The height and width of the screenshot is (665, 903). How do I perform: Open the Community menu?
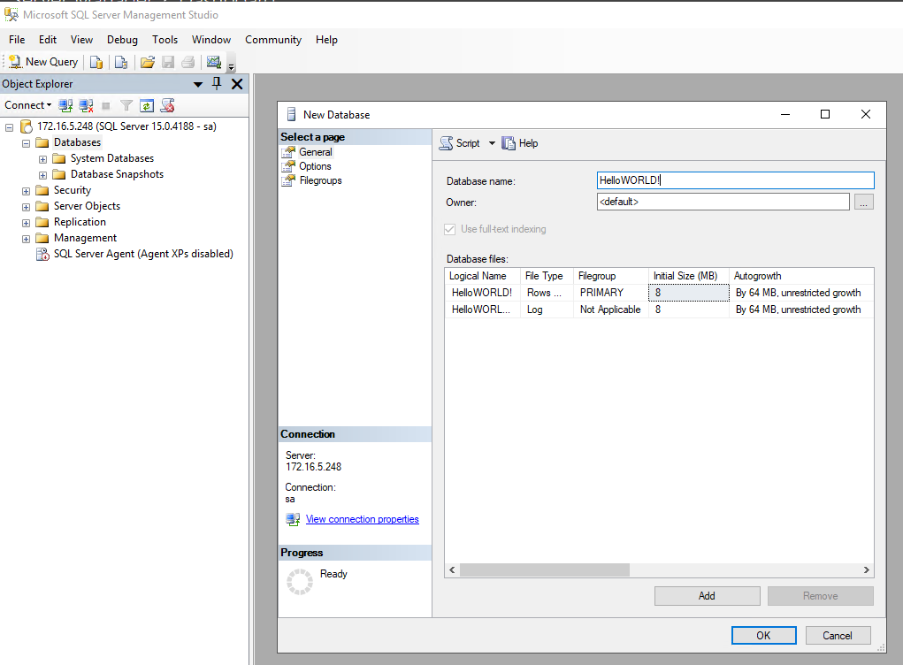pos(273,40)
